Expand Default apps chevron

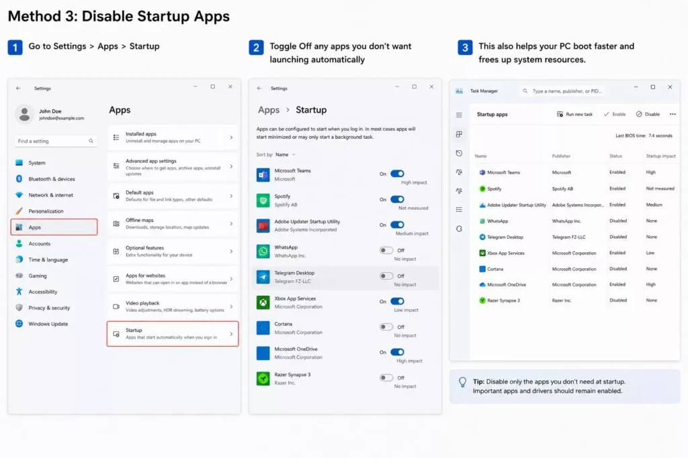[x=231, y=196]
